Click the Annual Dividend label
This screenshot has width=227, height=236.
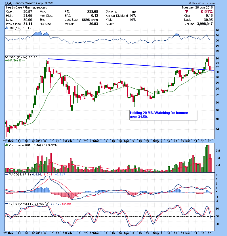click(x=117, y=16)
